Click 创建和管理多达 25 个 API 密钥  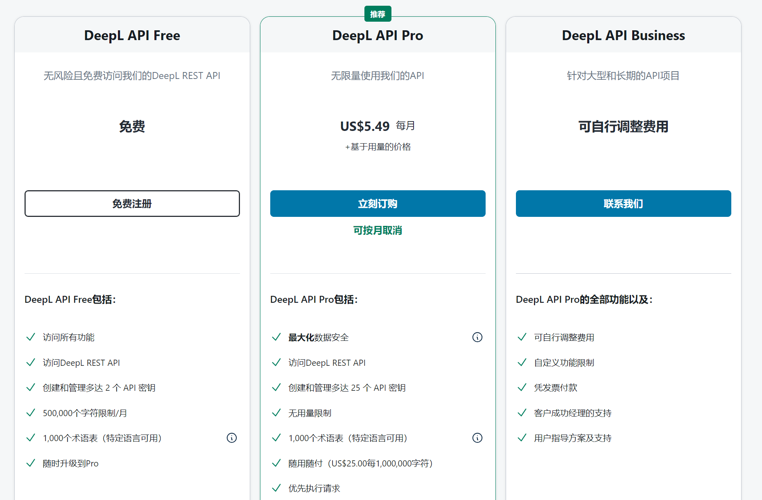[x=347, y=387]
